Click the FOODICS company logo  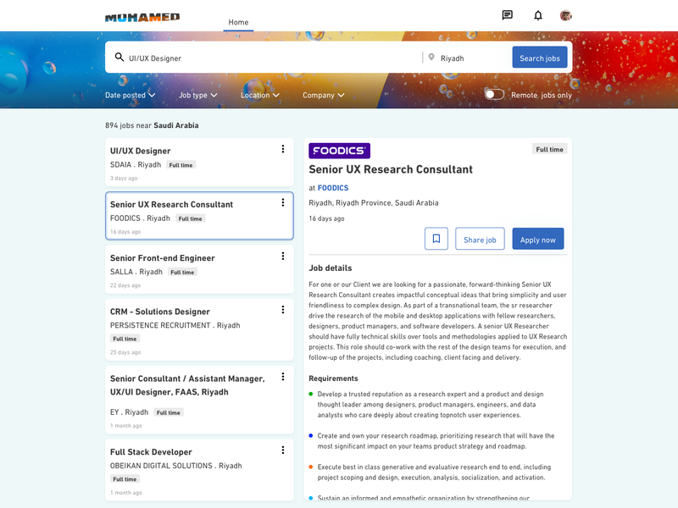click(340, 151)
